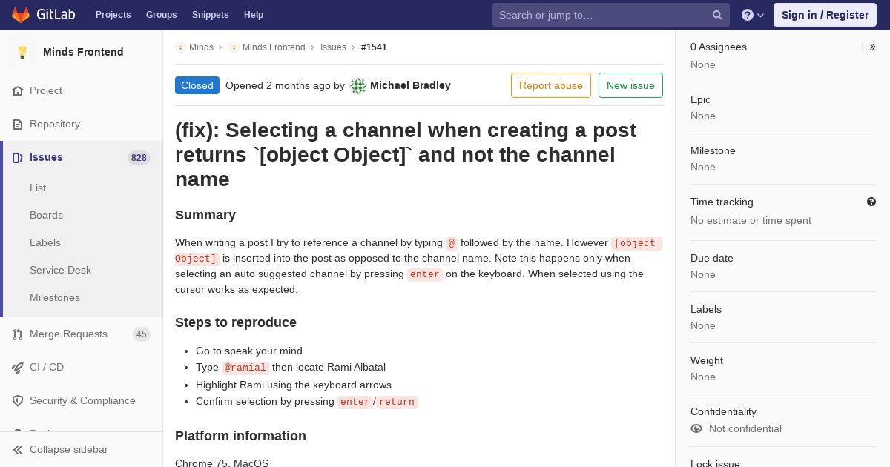Click the Report abuse button

pyautogui.click(x=551, y=85)
